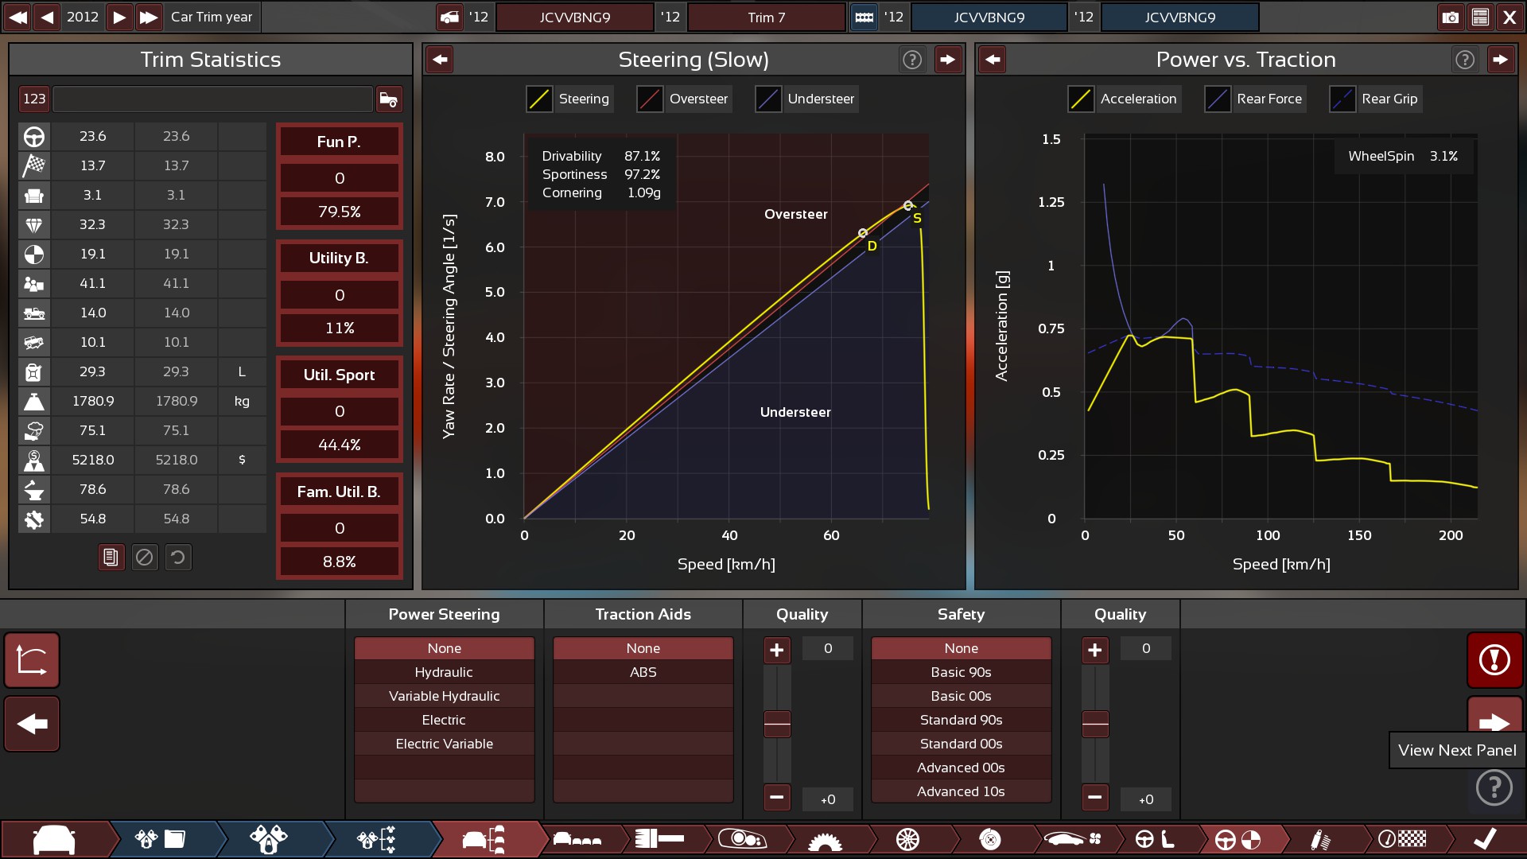Click the safety quality slider handle
Image resolution: width=1527 pixels, height=859 pixels.
(1095, 724)
